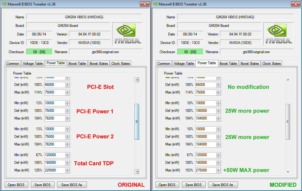
Task: Click scroll down arrow in right Power Table
Action: (288, 172)
